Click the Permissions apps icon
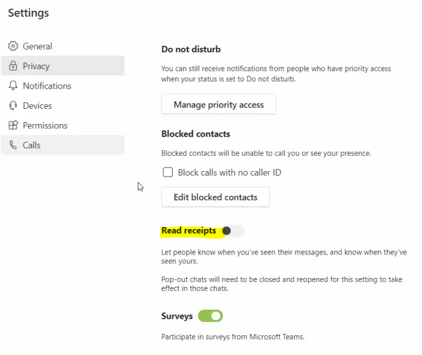This screenshot has width=422, height=355. 13,125
